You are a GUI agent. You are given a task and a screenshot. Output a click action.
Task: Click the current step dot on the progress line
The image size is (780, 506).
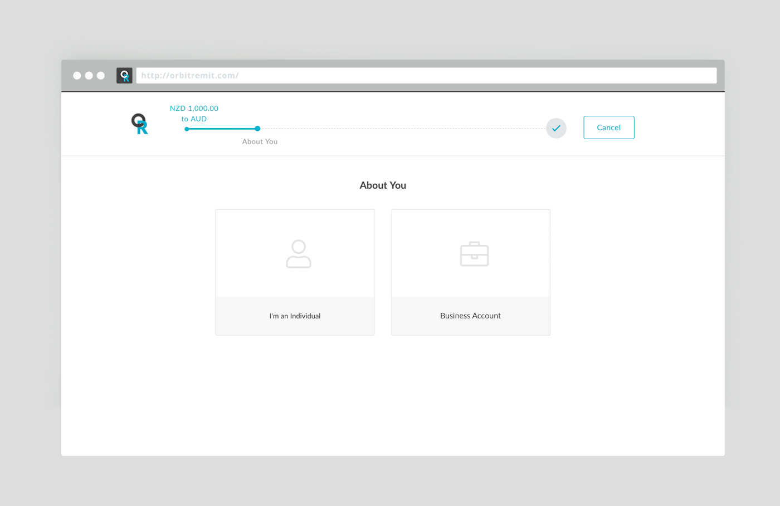click(x=257, y=129)
